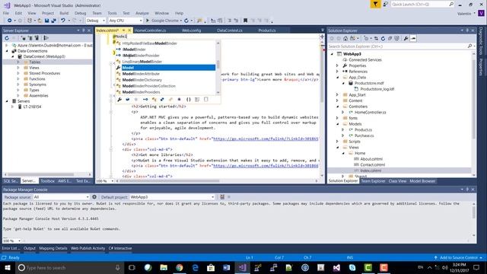Expand the Tables node in Server Explorer

tap(18, 62)
